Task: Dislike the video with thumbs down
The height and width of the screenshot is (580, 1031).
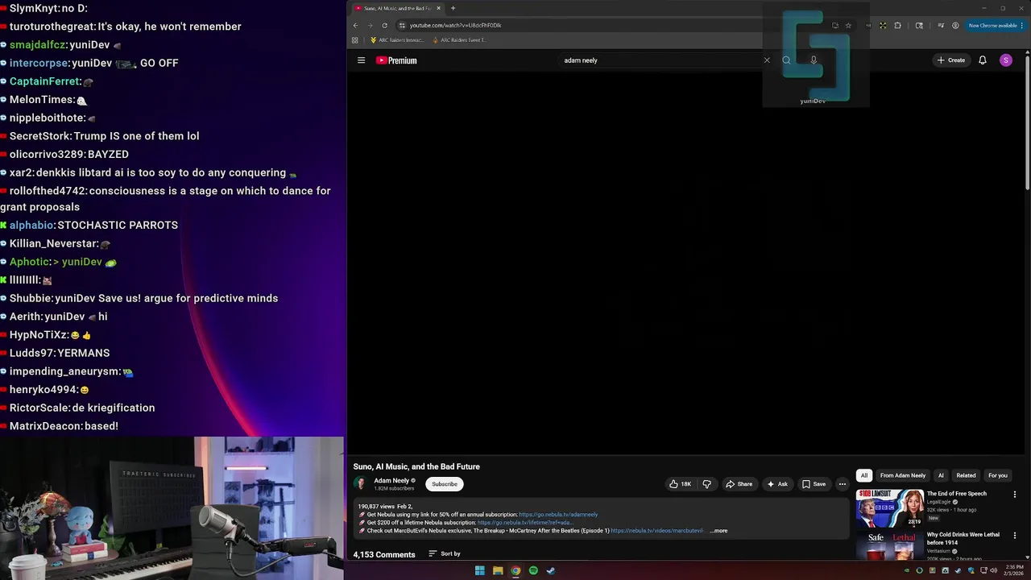Action: coord(706,484)
